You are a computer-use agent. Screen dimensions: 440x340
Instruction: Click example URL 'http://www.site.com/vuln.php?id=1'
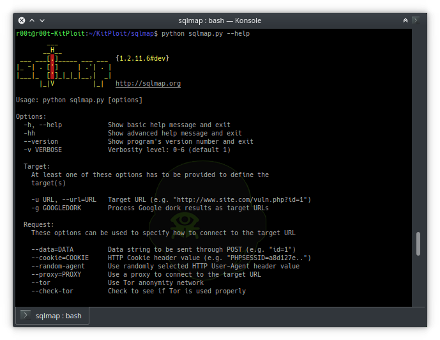240,199
